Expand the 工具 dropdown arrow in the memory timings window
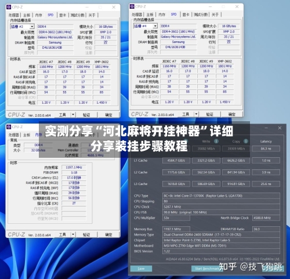The width and height of the screenshot is (290, 279). click(x=73, y=234)
